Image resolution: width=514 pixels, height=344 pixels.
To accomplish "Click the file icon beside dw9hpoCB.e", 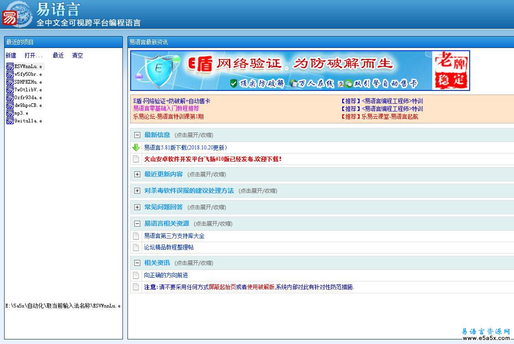I will click(x=10, y=106).
